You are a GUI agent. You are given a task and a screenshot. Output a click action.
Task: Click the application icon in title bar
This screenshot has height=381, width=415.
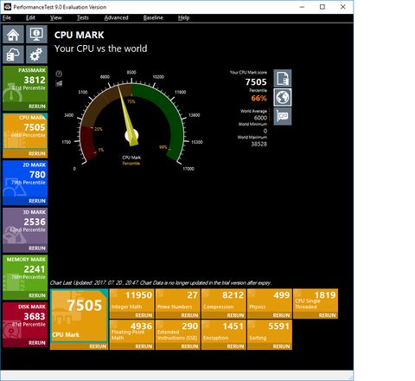tap(7, 7)
